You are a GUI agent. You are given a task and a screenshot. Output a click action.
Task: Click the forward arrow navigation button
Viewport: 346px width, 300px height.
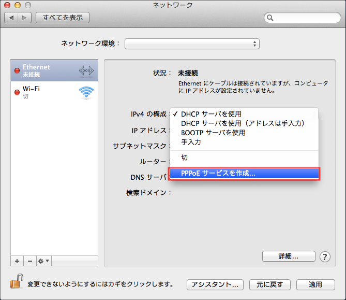[24, 18]
